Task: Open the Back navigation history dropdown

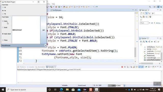Action: [x=89, y=7]
